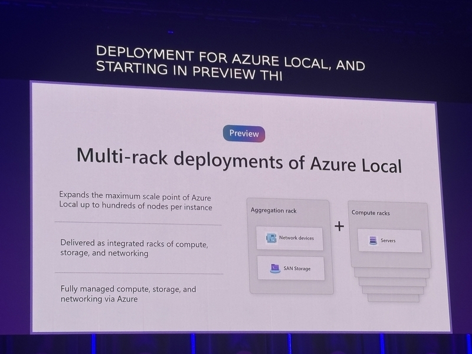
Task: Click text 'storage, and networking'
Action: coord(104,253)
